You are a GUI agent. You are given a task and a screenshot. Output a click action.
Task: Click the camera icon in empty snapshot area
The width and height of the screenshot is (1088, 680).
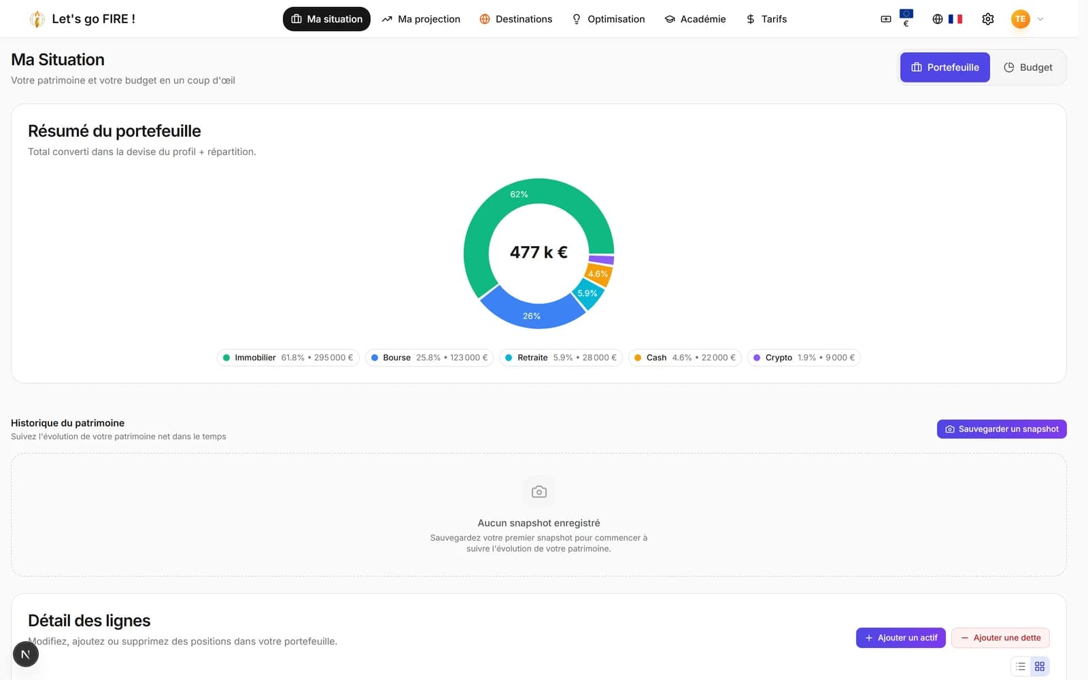(x=539, y=492)
